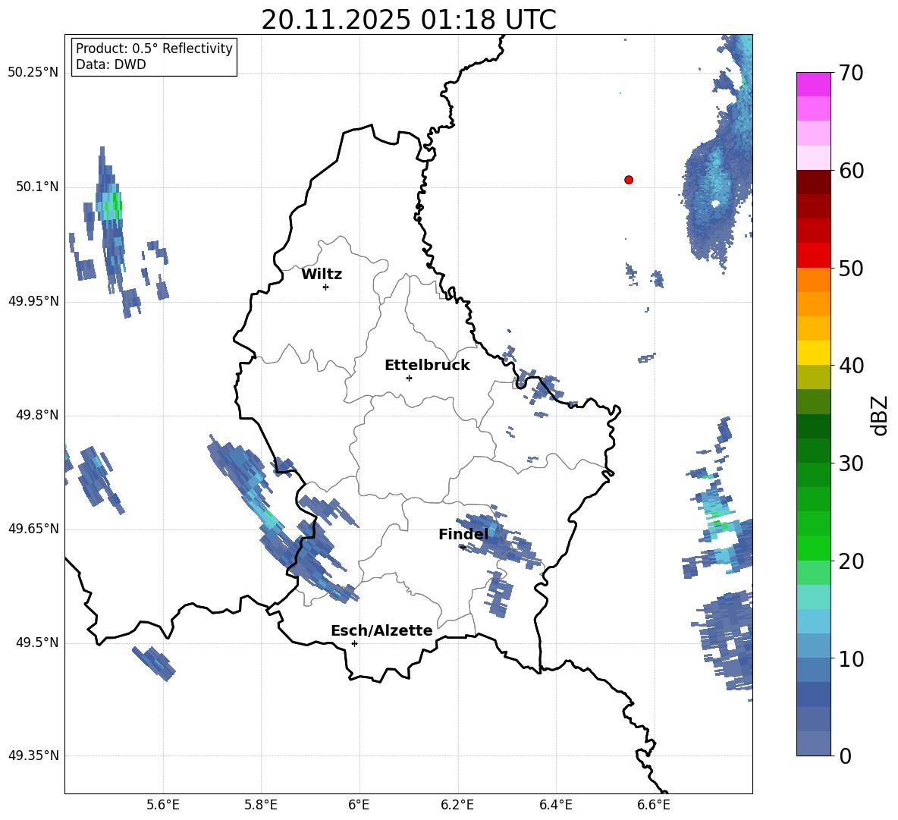Click the title 20.11.2025 01:18 UTC
This screenshot has height=820, width=898.
(409, 20)
